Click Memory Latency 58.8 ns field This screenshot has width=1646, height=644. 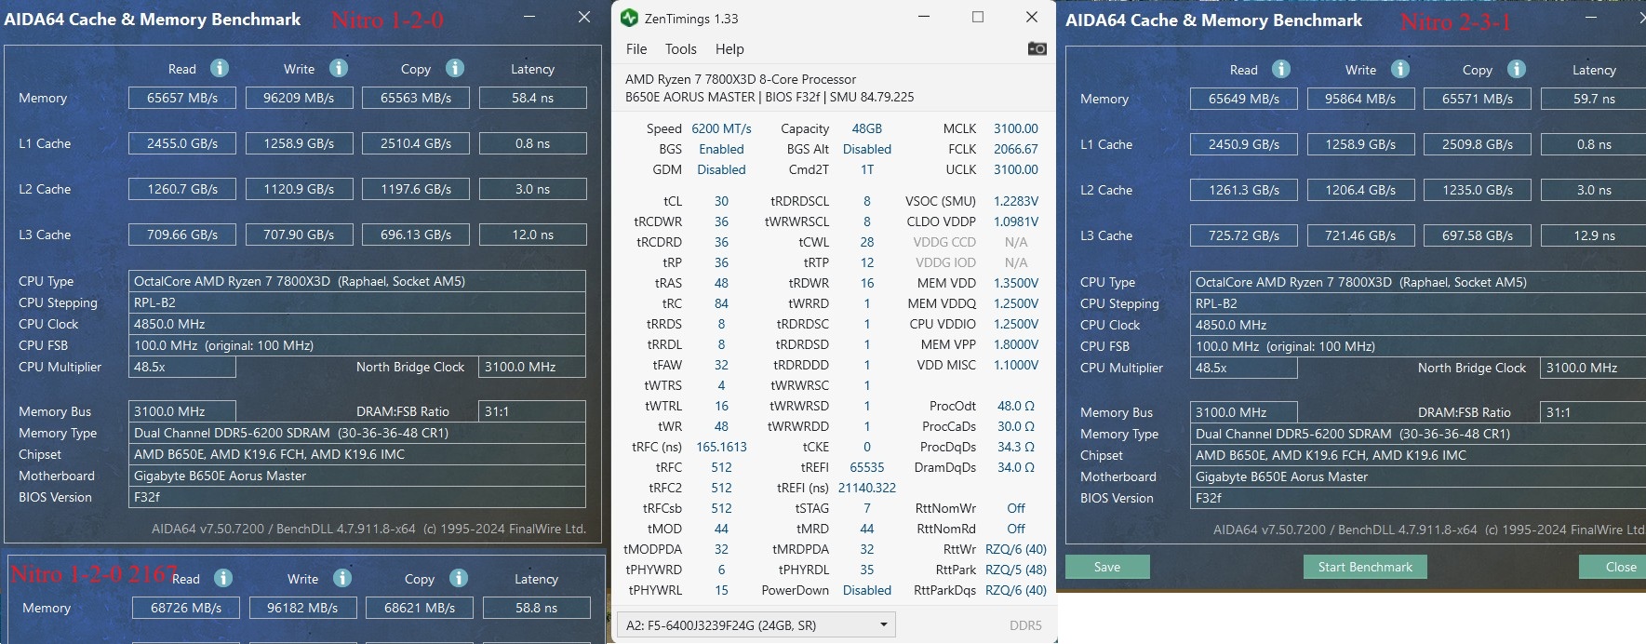(536, 608)
